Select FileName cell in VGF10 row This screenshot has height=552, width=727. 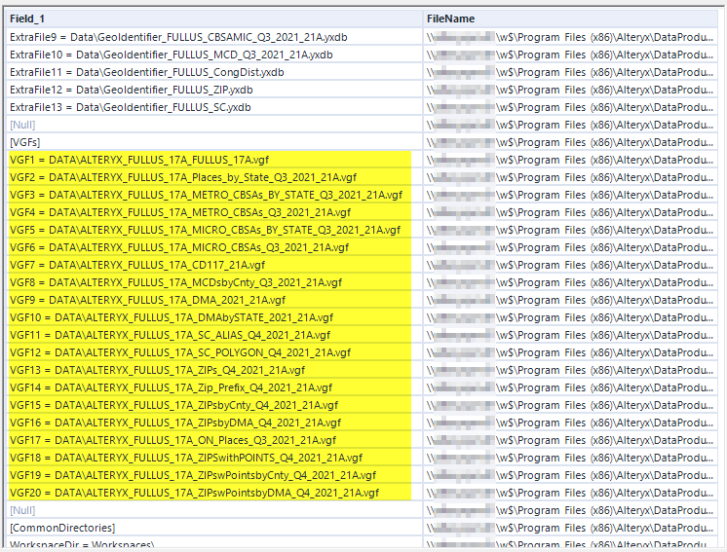click(570, 317)
